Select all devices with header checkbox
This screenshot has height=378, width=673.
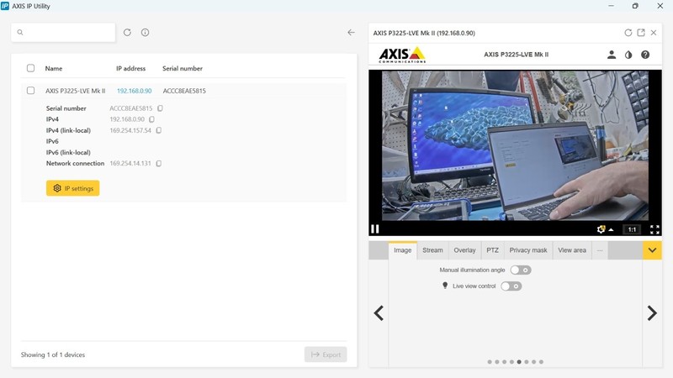[30, 68]
